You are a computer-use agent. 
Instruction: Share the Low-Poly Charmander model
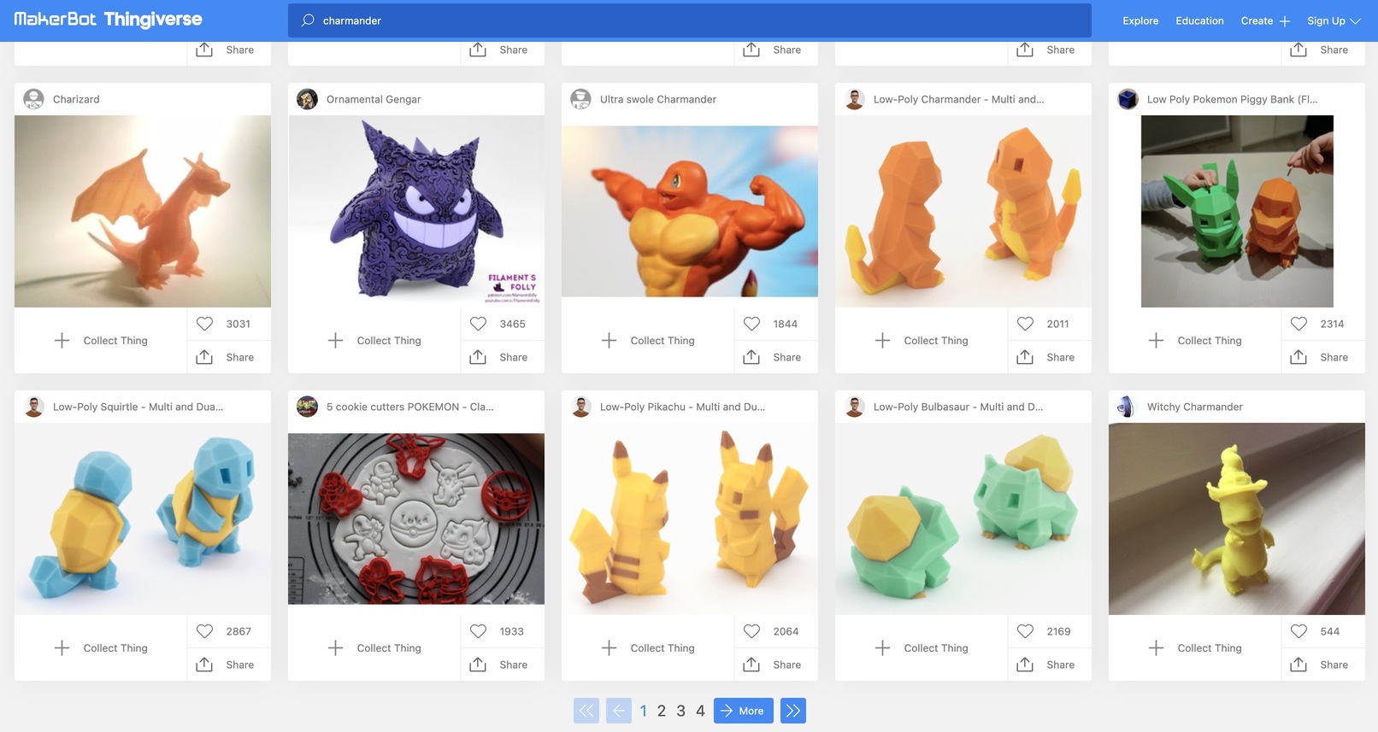coord(1050,357)
